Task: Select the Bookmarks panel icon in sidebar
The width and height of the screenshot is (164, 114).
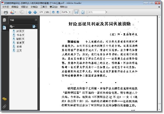Action: pos(4,28)
